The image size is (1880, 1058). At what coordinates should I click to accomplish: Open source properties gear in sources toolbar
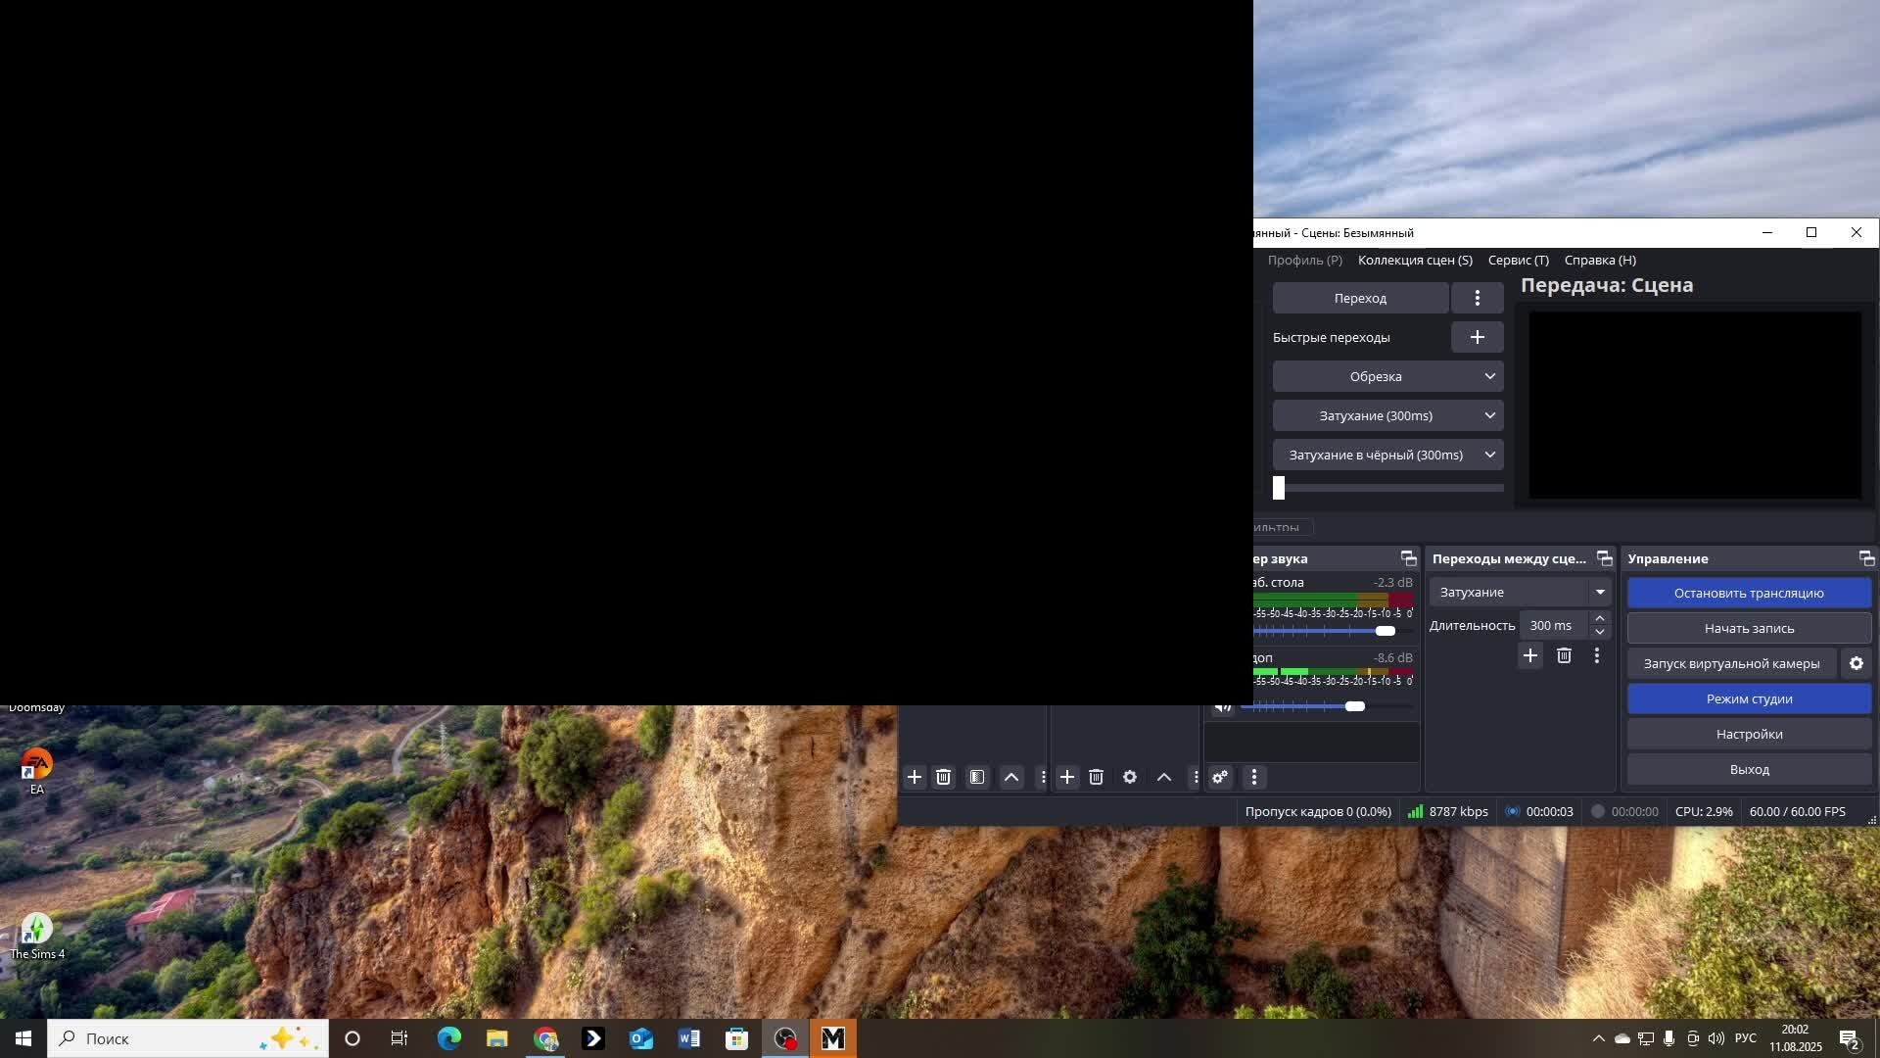point(1130,777)
